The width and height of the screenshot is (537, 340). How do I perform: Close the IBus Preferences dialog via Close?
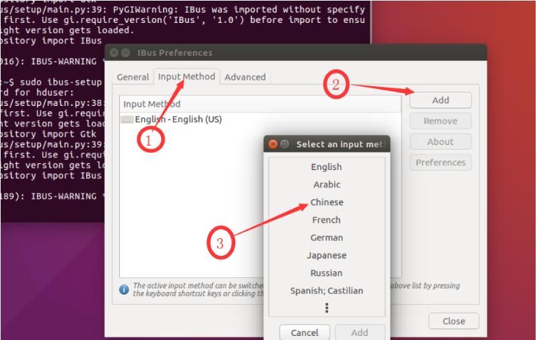[x=453, y=321]
